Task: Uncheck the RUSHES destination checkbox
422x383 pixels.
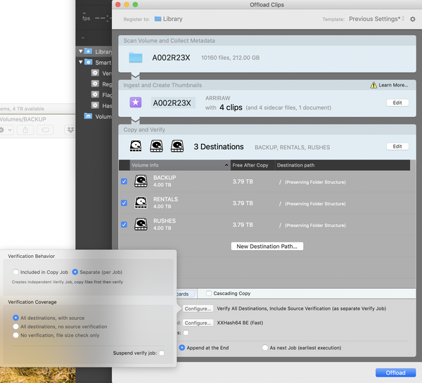Action: tap(124, 225)
